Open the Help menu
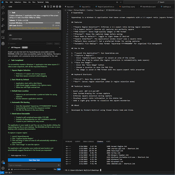Screen dimensions: 175x175 pyautogui.click(x=47, y=2)
